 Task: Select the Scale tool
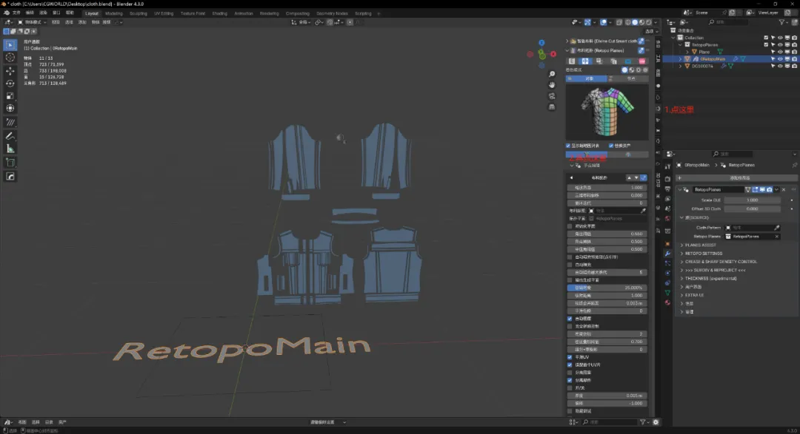[10, 96]
